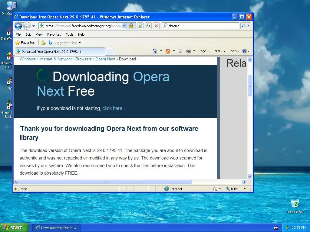Click the system tray network icon
This screenshot has height=232, width=310.
[288, 228]
